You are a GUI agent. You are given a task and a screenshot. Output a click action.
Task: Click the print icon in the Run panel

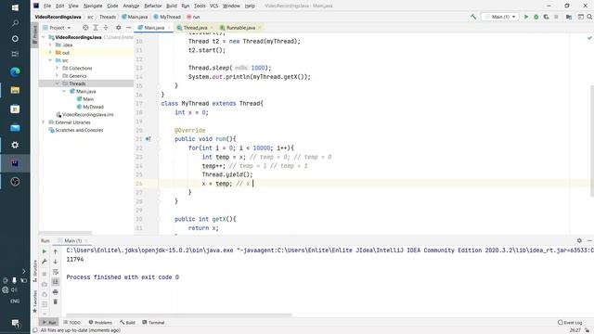click(56, 292)
